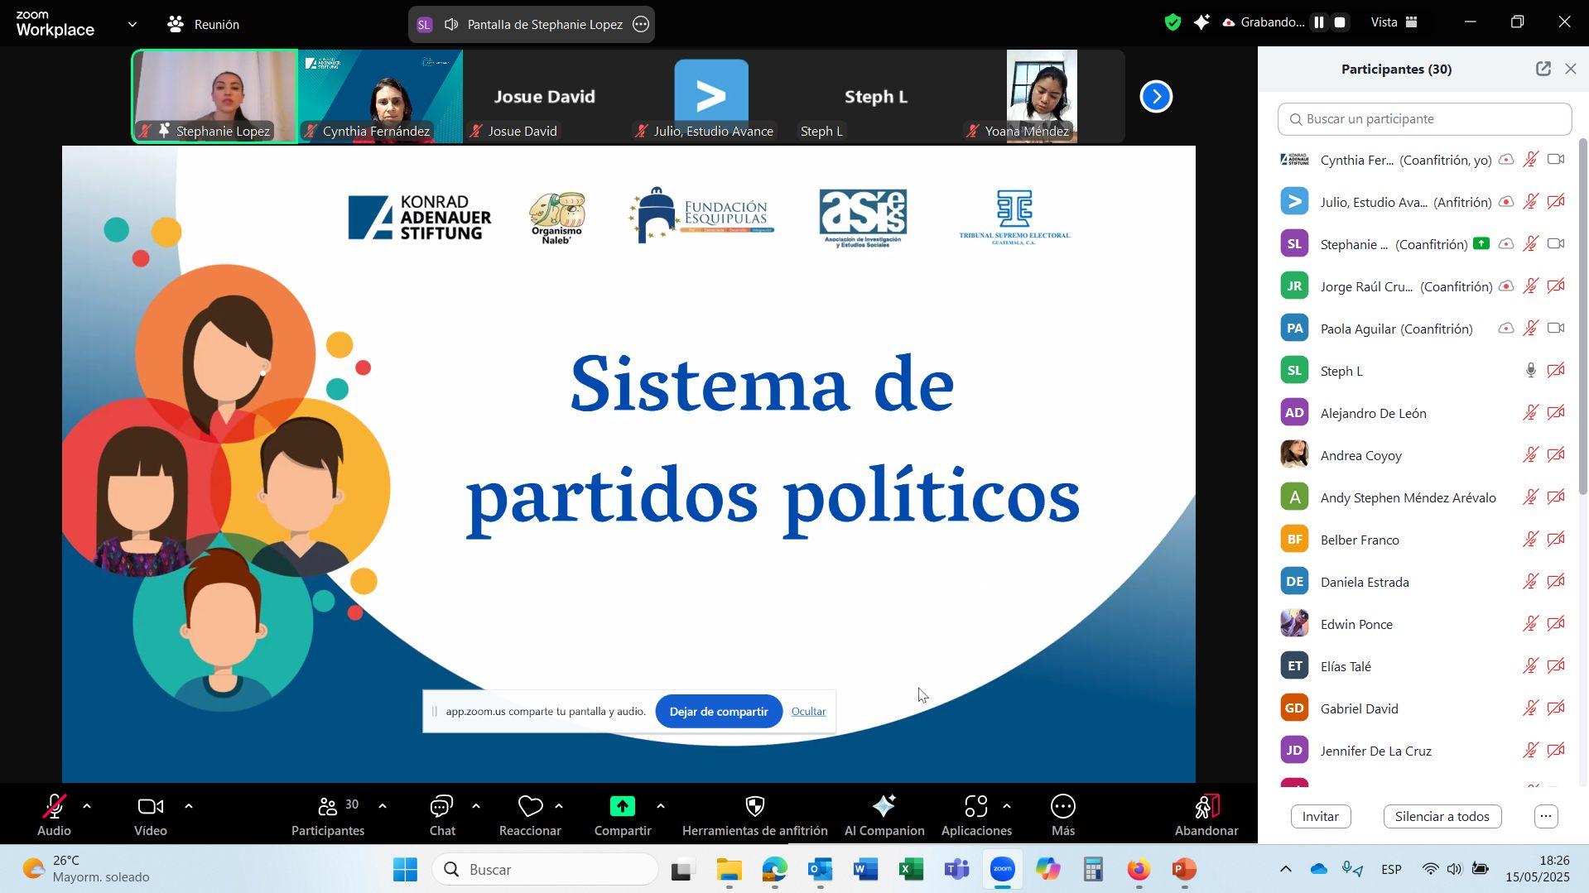Open the Zoom Workplace dropdown chevron
The width and height of the screenshot is (1589, 893).
132,25
